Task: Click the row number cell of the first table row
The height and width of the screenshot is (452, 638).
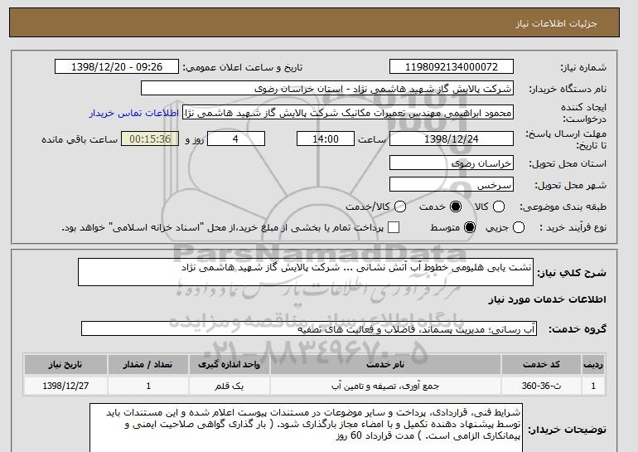Action: coord(593,386)
